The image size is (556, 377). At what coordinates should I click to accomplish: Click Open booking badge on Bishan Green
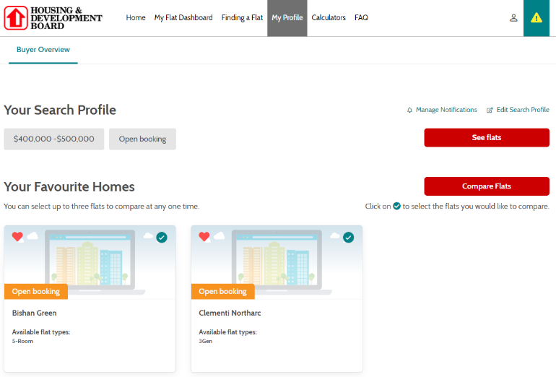[x=36, y=292]
